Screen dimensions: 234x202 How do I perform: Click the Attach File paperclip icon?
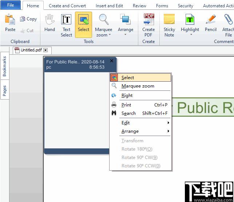pos(229,19)
